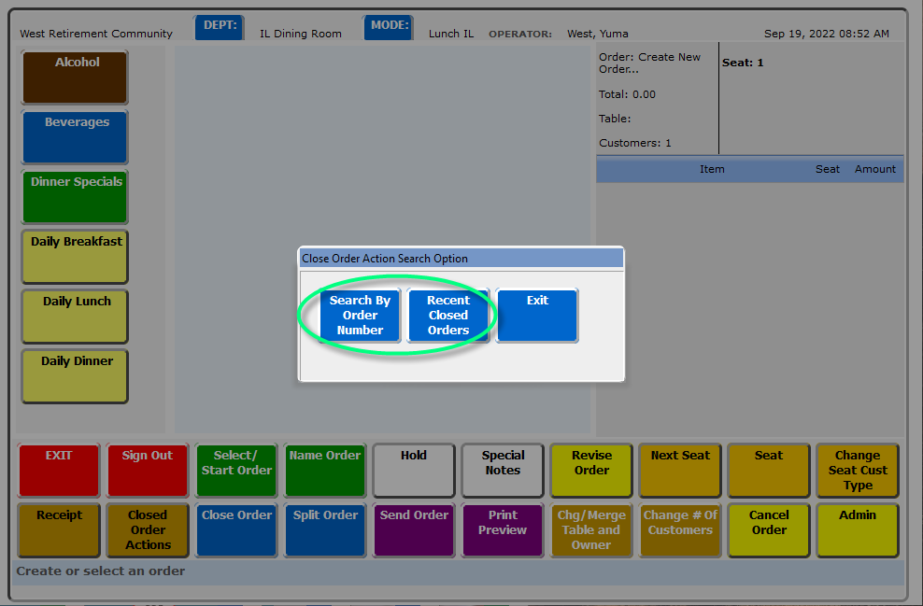Open Print Preview
Viewport: 923px width, 606px height.
pyautogui.click(x=503, y=529)
